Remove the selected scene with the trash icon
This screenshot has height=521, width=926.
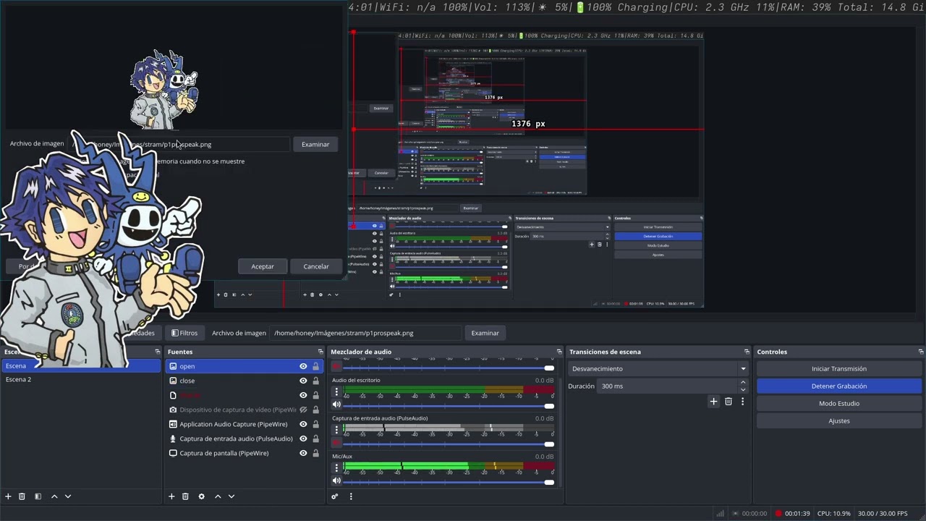(22, 496)
